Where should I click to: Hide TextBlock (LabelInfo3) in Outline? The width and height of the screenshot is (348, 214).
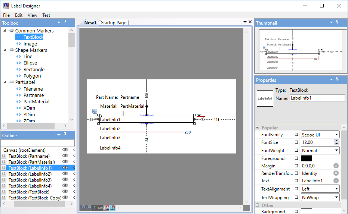click(65, 180)
